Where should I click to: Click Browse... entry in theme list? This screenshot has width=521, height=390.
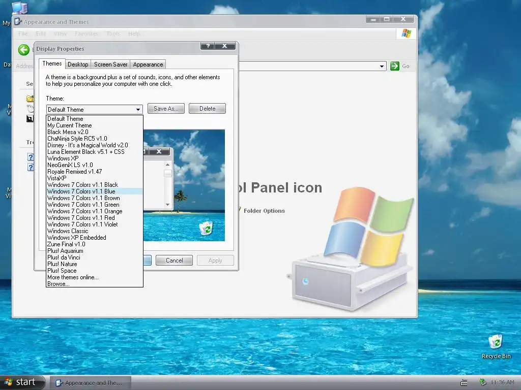(x=94, y=284)
